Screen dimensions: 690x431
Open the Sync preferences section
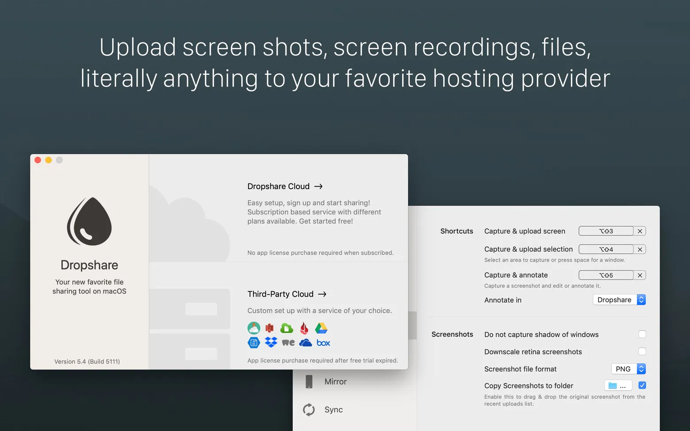pos(333,410)
